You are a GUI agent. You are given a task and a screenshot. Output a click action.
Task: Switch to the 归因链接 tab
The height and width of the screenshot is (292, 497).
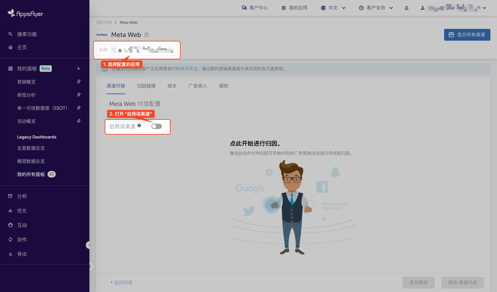[146, 86]
